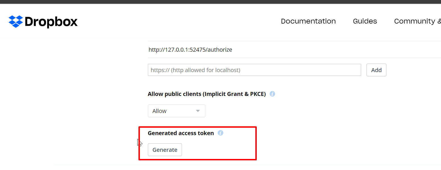
Task: Click the Allow public clients heading text
Action: coord(174,94)
